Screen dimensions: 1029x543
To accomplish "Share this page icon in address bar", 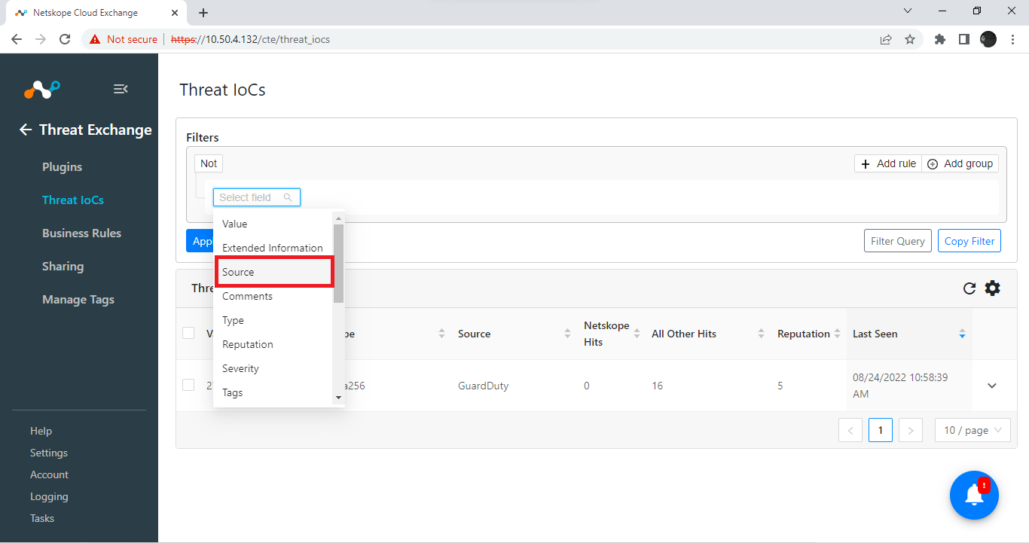I will [x=886, y=39].
